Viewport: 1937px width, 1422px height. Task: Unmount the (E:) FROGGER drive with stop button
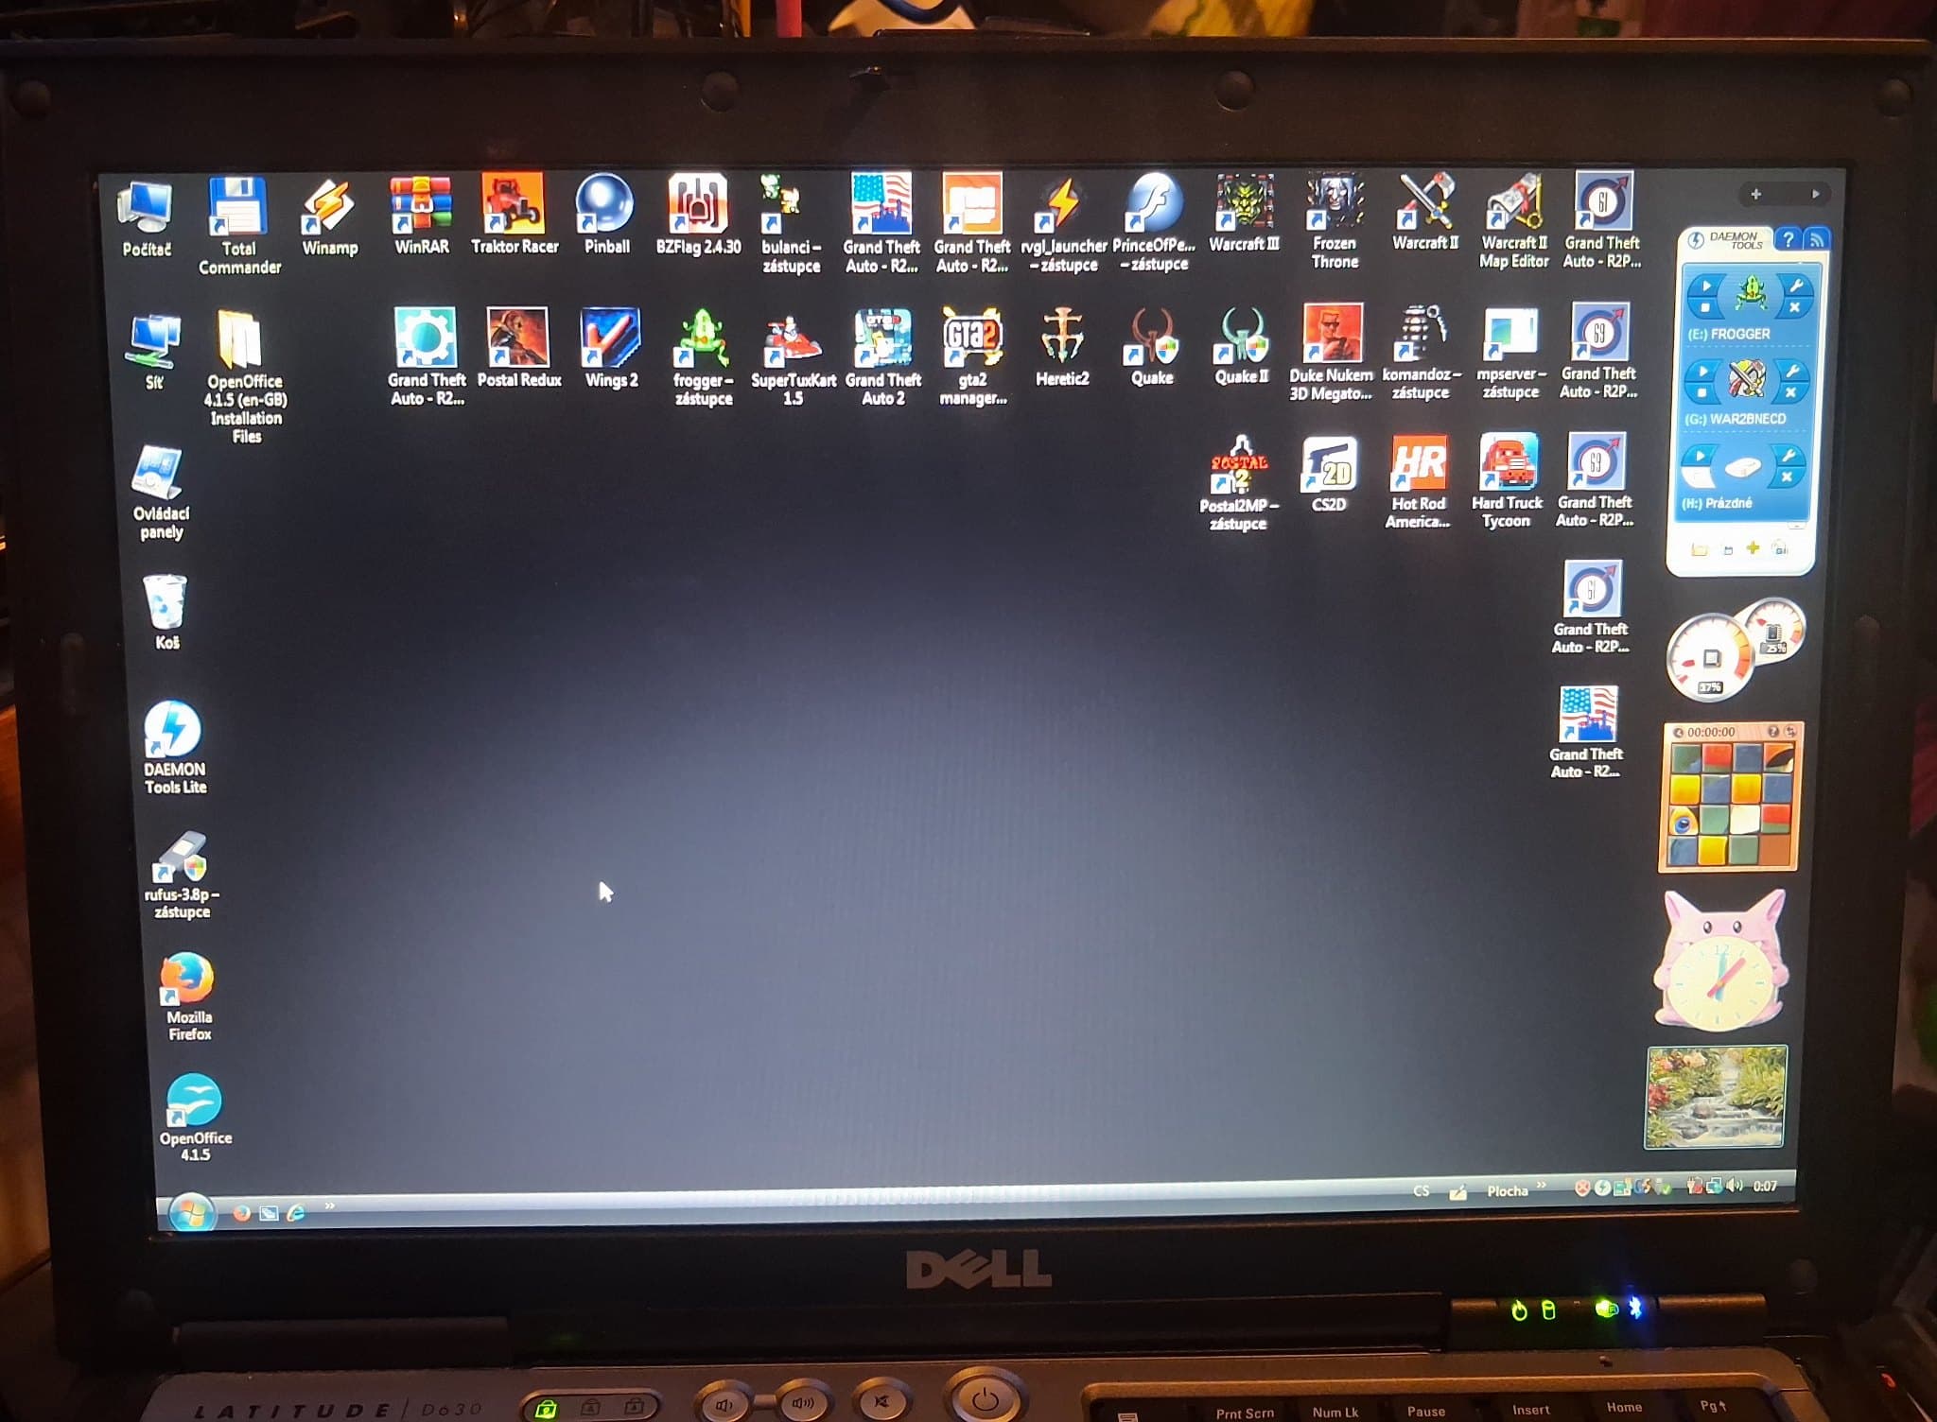point(1704,308)
